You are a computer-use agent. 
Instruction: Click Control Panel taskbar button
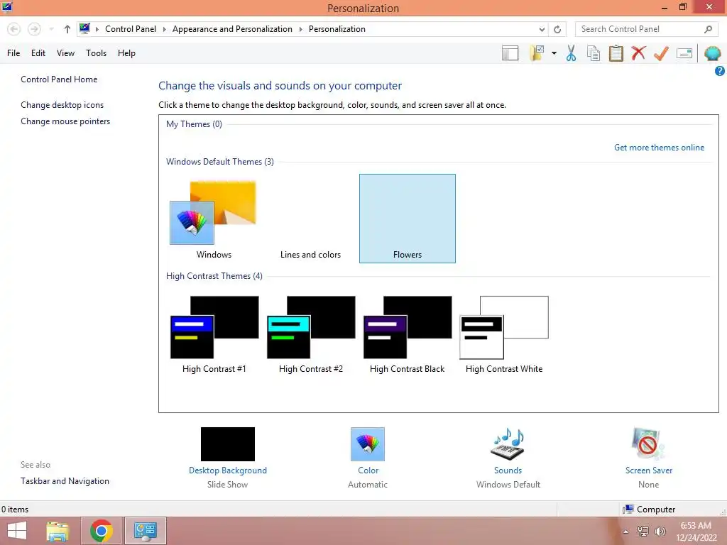(x=145, y=531)
